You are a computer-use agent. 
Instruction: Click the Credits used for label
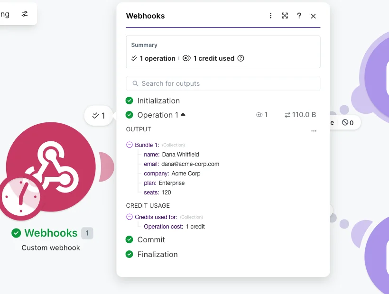click(x=156, y=217)
